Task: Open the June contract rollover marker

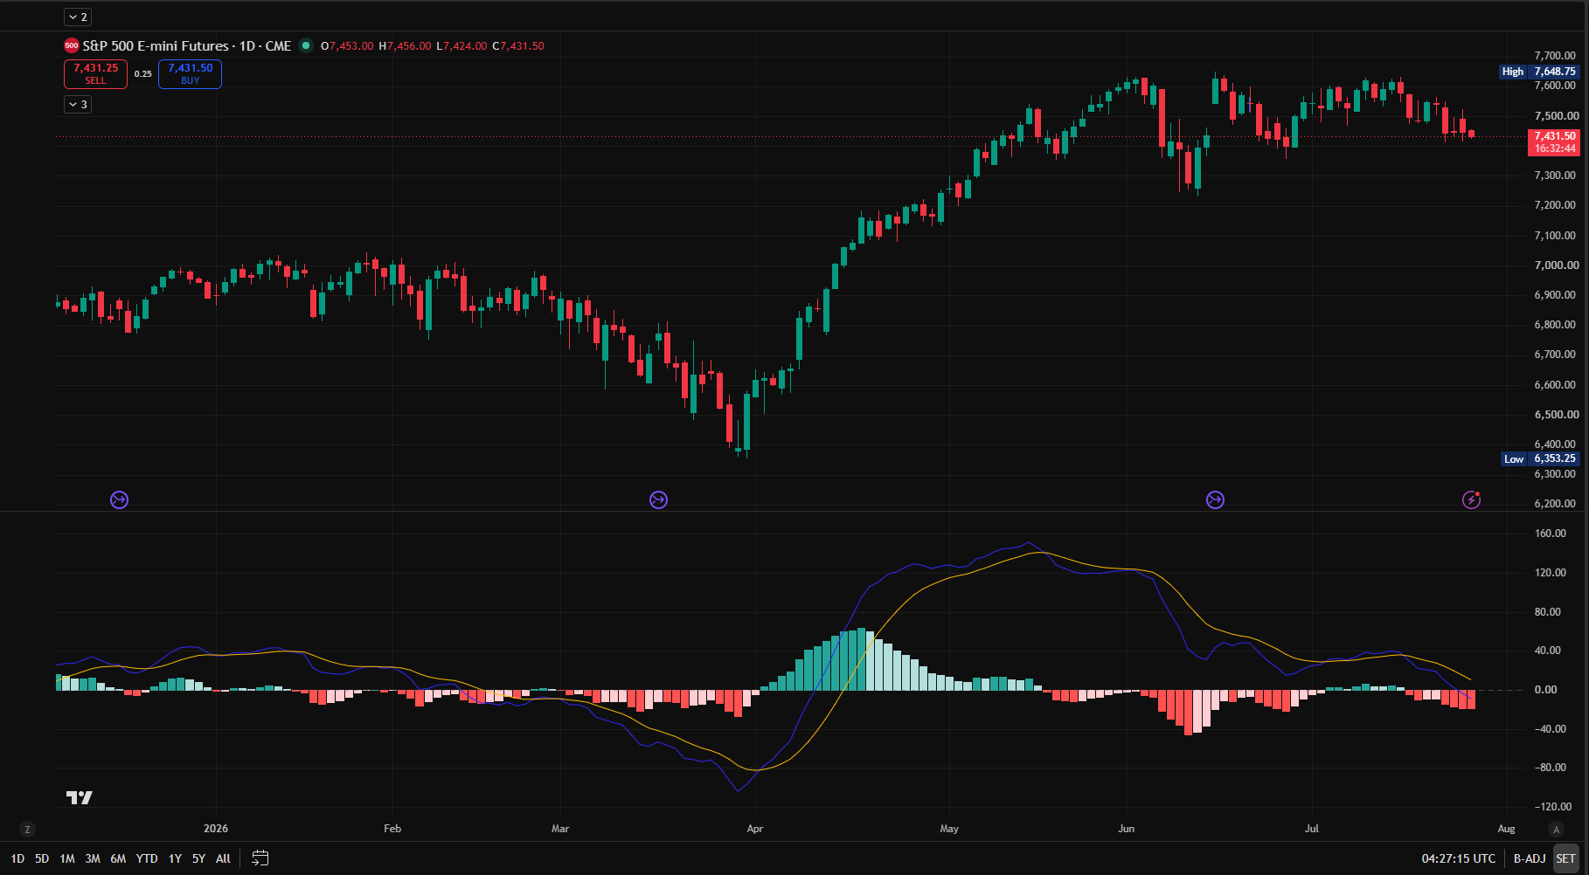Action: 1215,500
